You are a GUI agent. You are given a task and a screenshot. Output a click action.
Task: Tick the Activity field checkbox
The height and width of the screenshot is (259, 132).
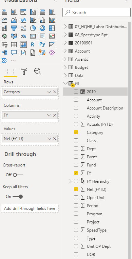point(76,116)
